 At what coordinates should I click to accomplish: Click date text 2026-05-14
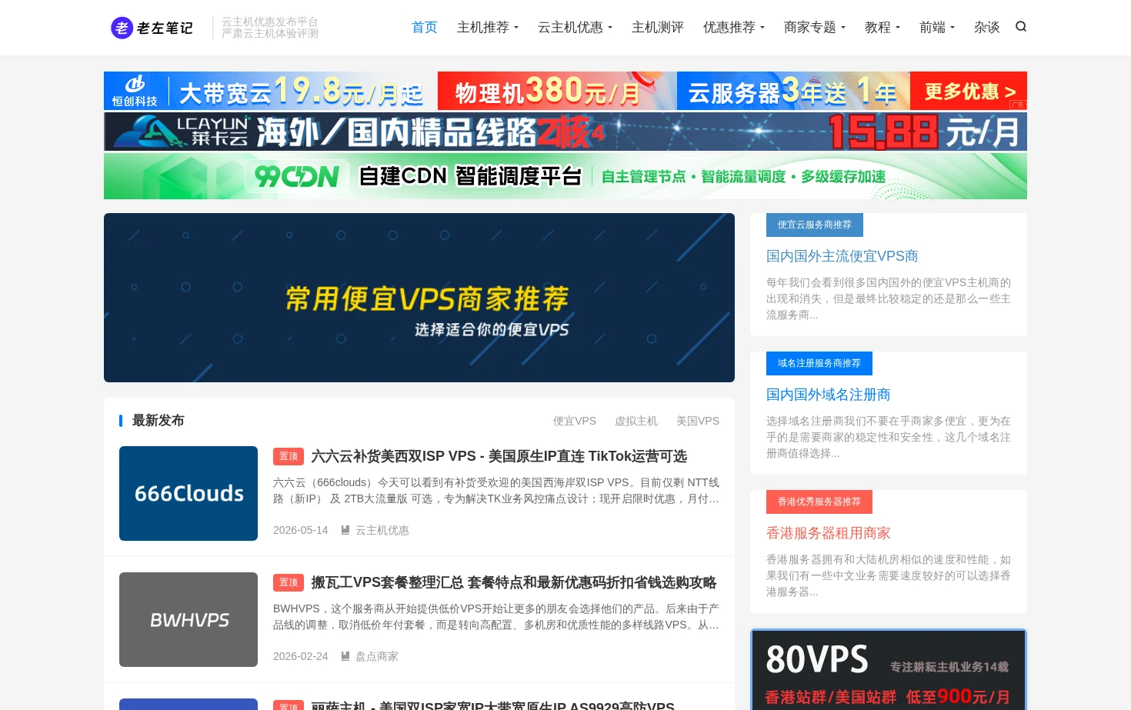(x=301, y=530)
